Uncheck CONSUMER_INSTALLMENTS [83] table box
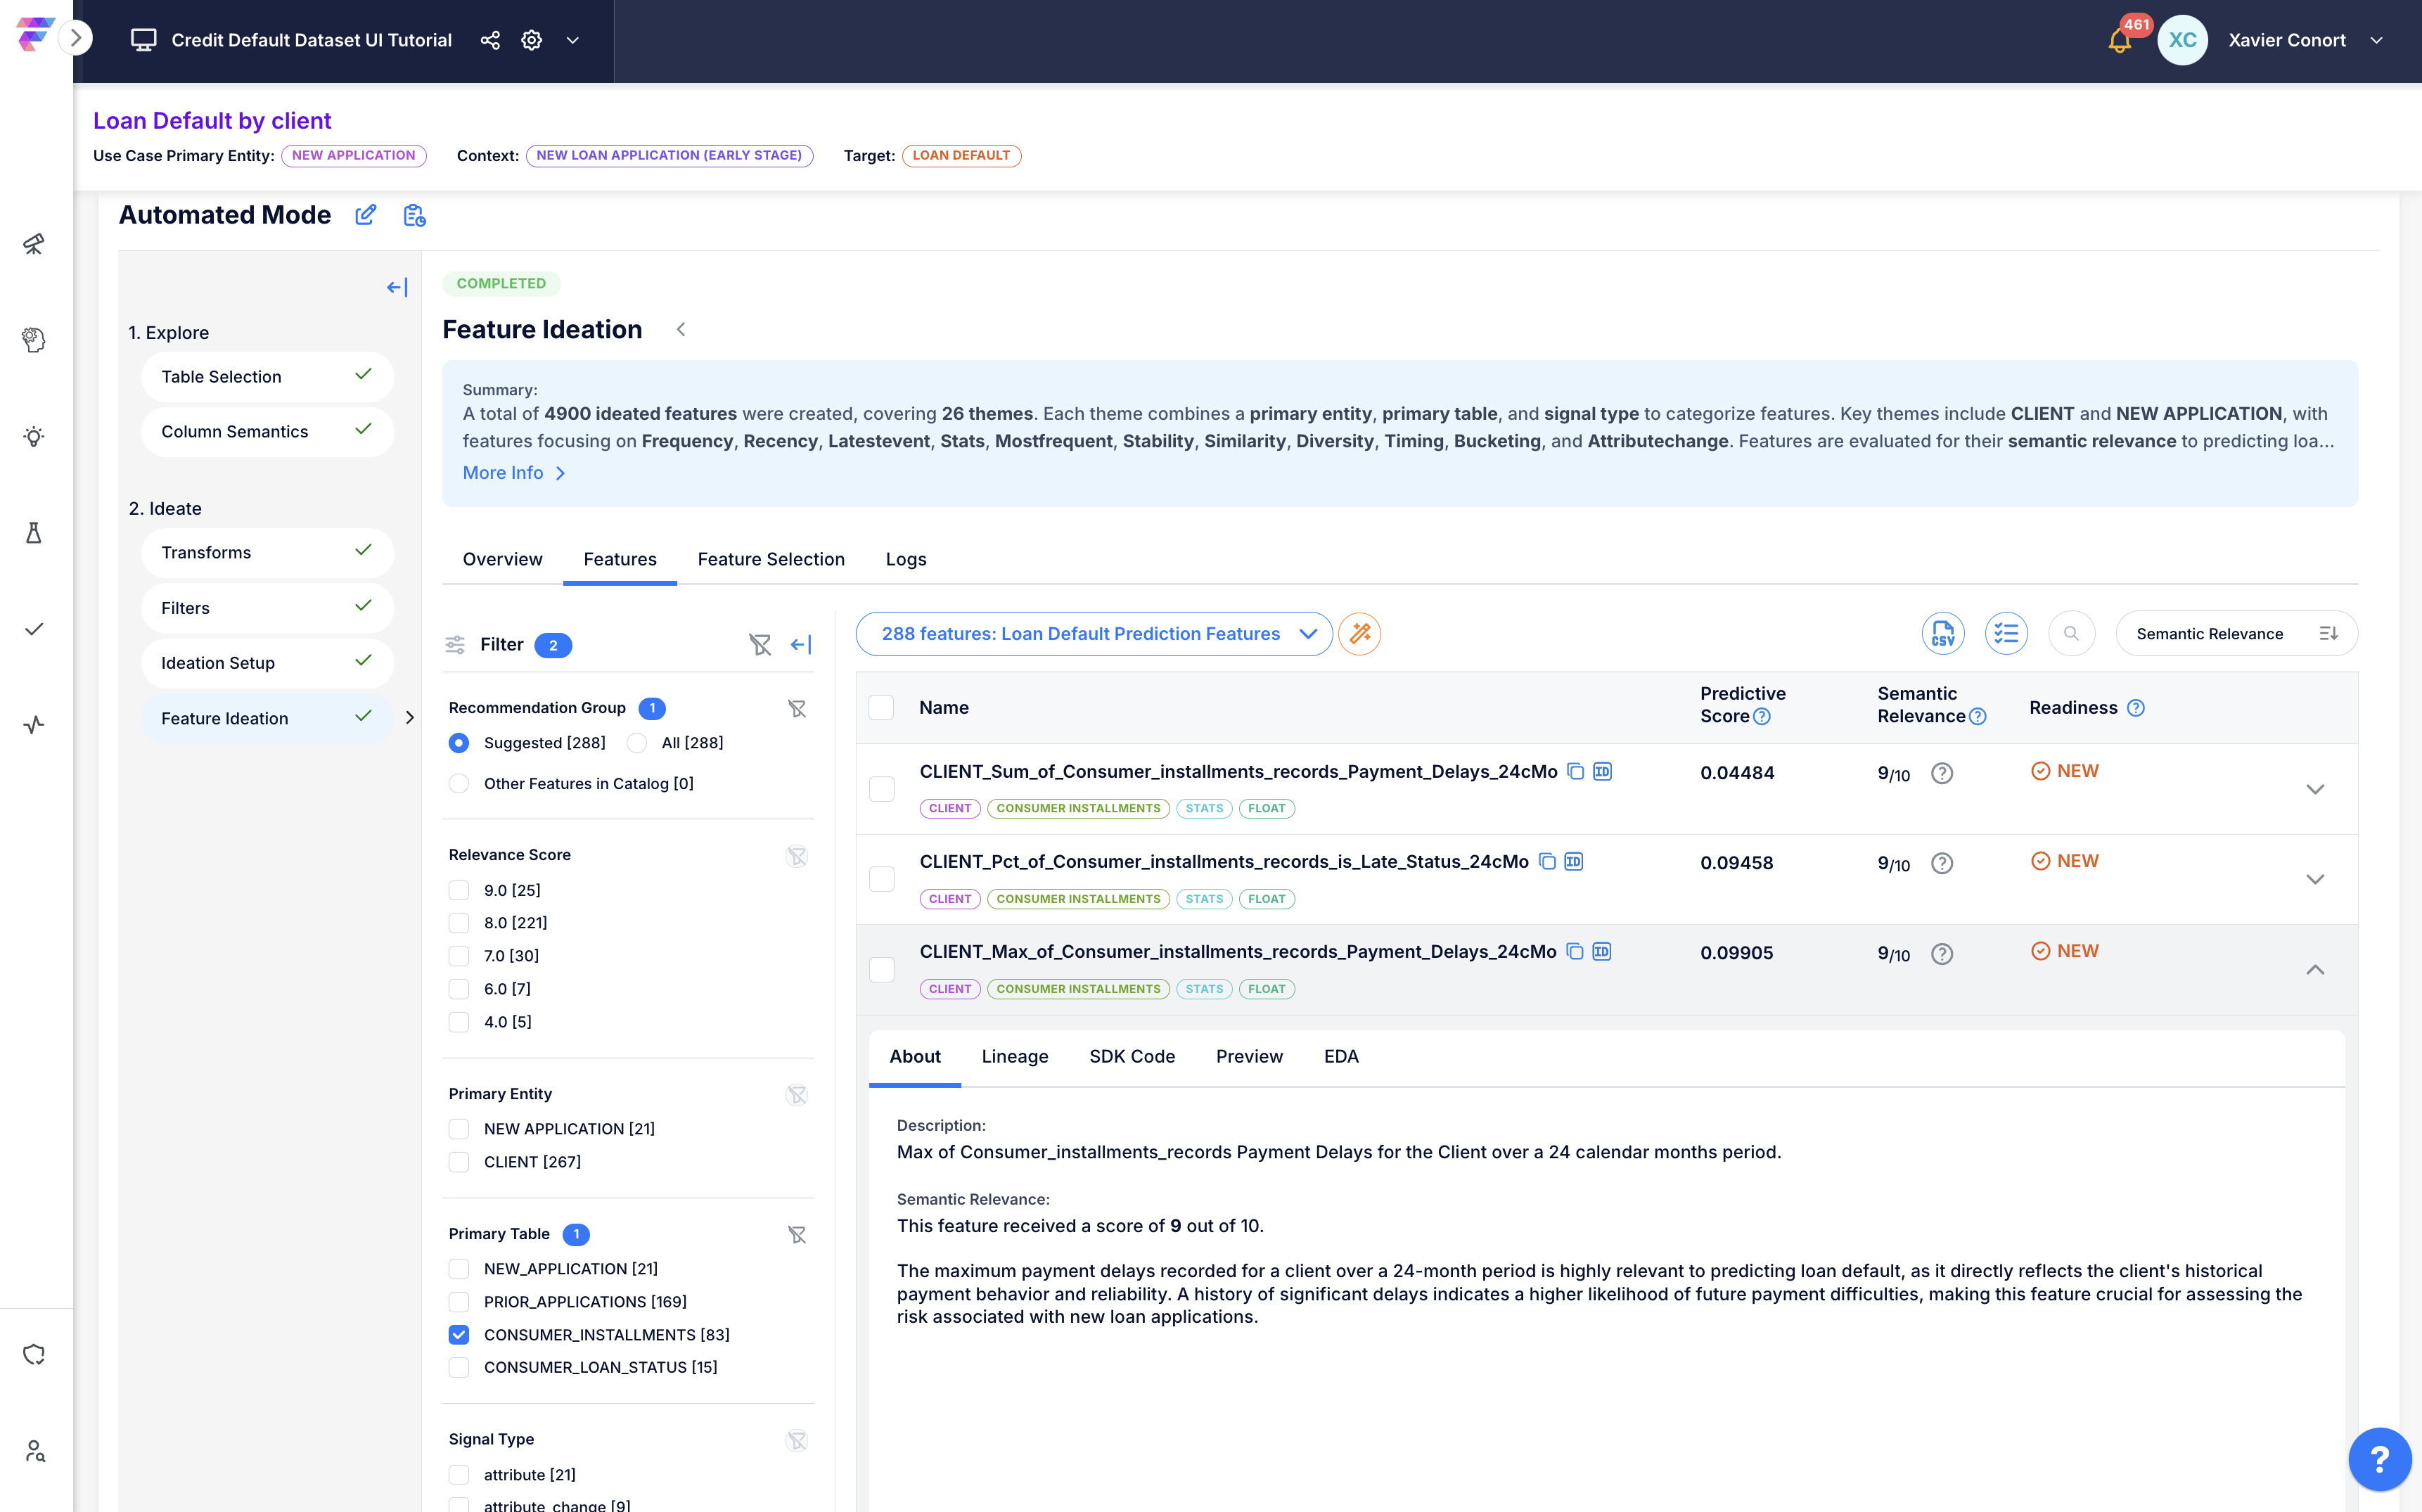This screenshot has width=2422, height=1512. [459, 1335]
